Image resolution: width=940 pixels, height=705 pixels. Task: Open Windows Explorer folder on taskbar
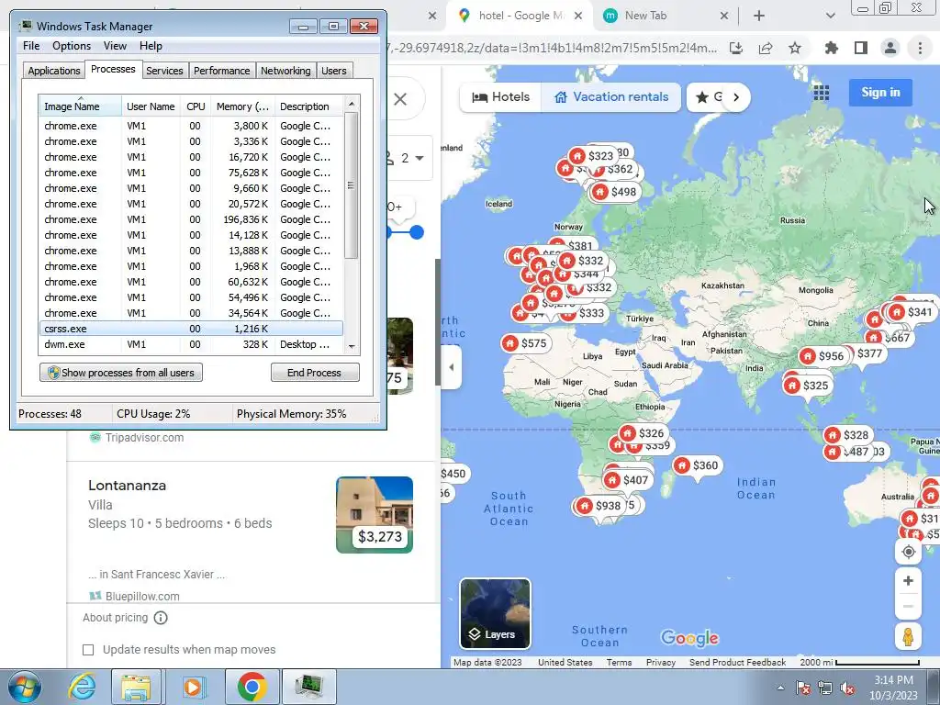coord(136,687)
